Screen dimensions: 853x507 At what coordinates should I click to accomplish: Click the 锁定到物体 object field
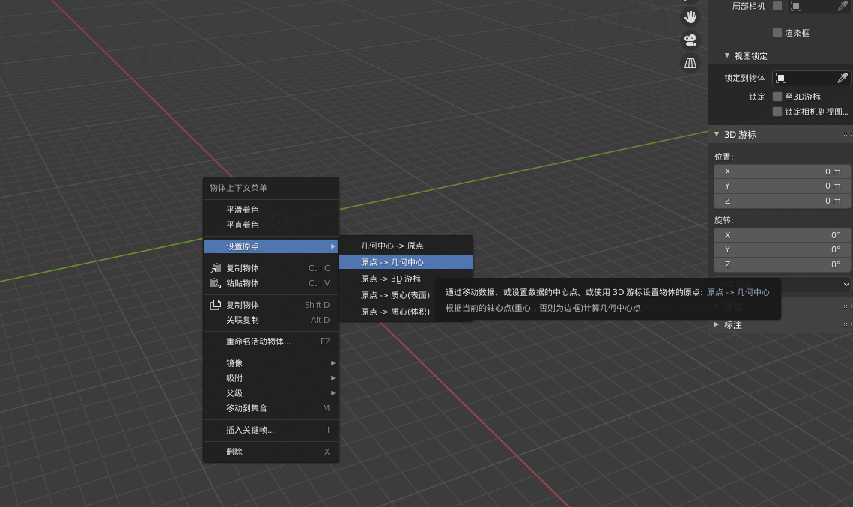click(811, 78)
